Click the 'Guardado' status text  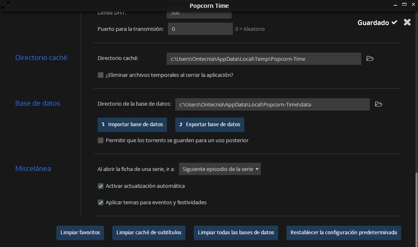tap(373, 23)
